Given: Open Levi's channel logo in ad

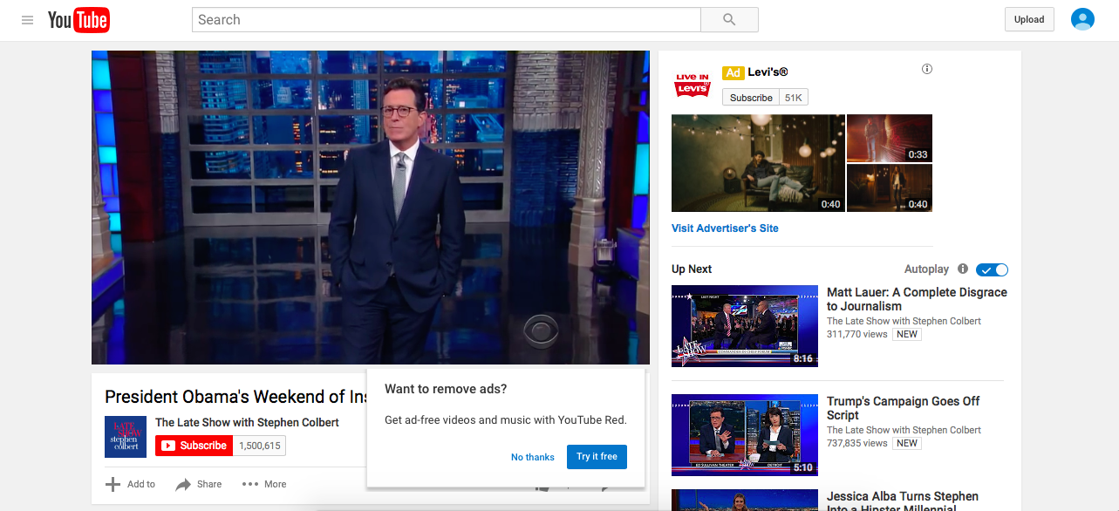Looking at the screenshot, I should coord(693,85).
